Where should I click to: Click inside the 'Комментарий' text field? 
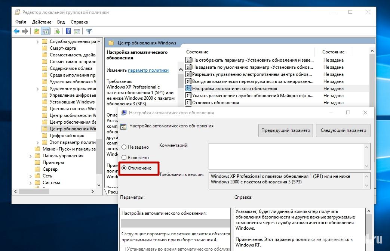click(286, 156)
